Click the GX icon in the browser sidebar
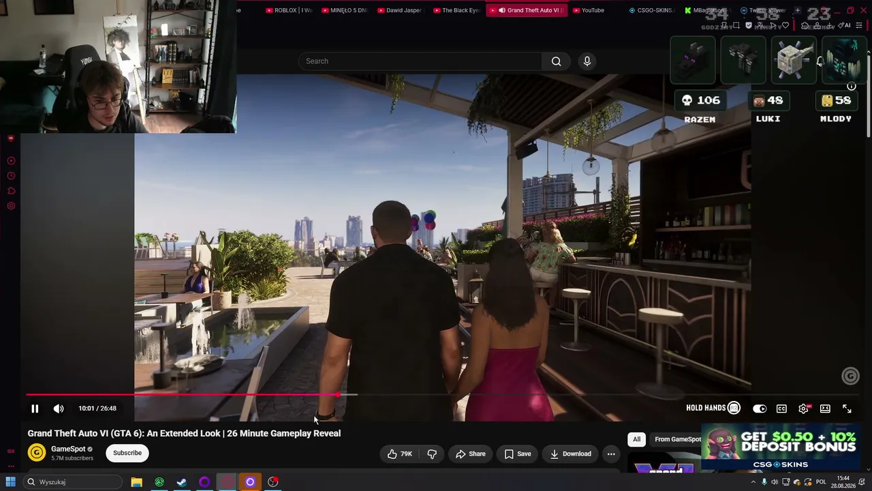 click(11, 451)
